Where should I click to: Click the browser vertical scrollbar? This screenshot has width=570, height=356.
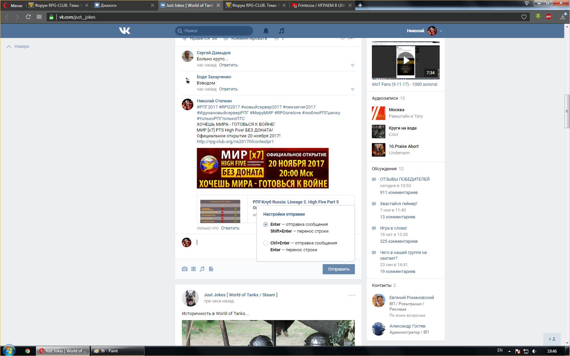coord(567,111)
